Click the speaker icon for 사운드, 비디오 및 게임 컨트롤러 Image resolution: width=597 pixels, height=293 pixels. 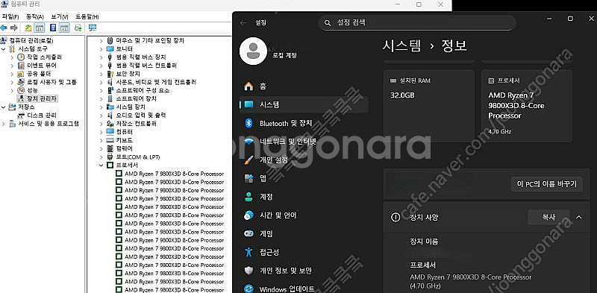(x=110, y=82)
